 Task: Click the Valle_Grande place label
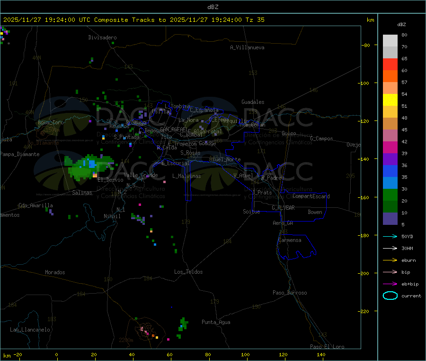[141, 175]
